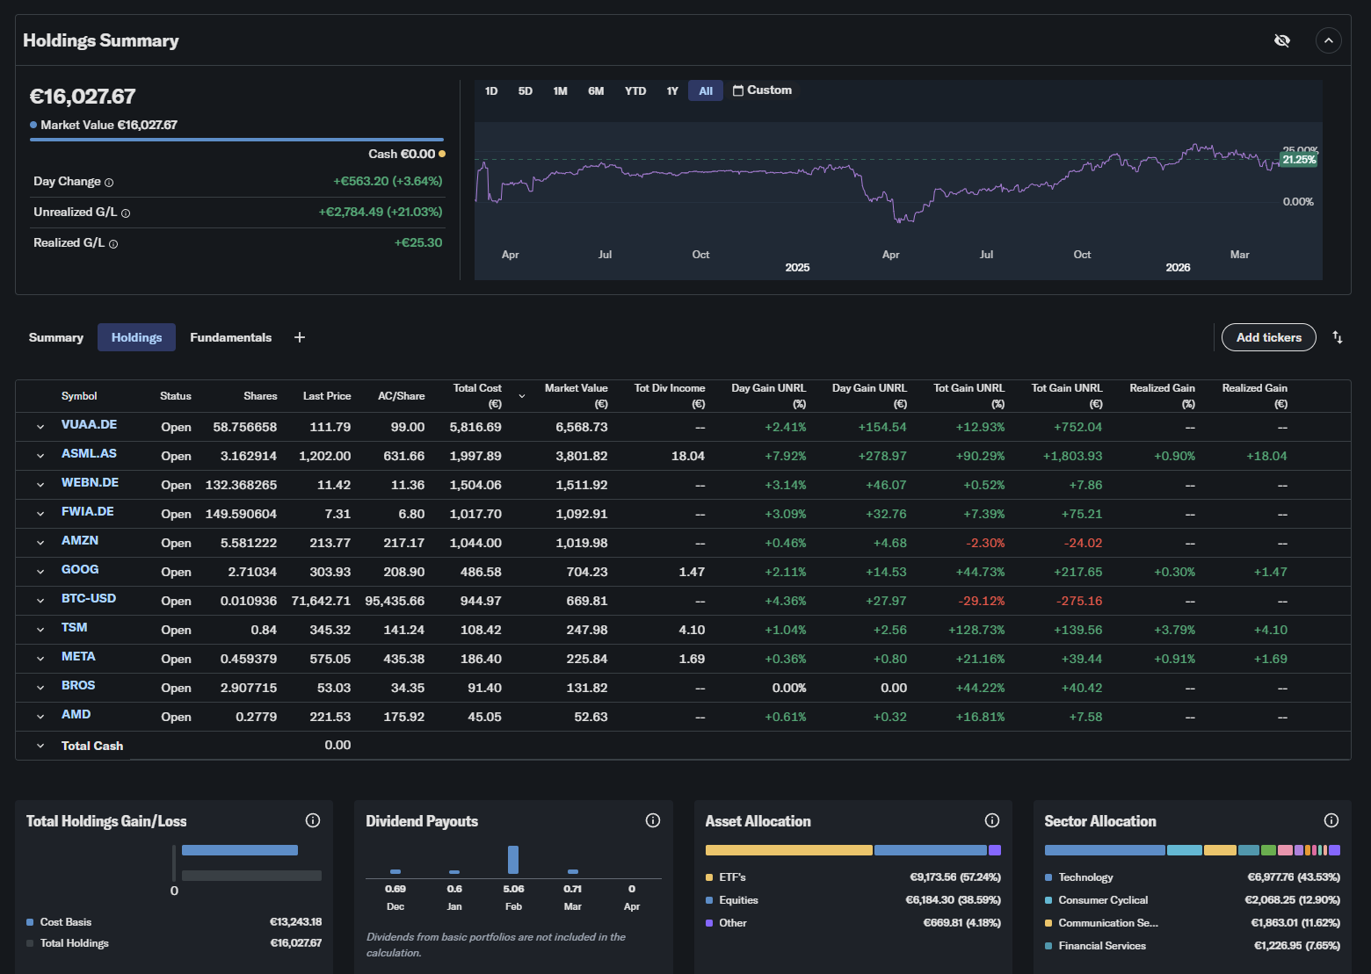Open Total Holdings Gain/Loss info icon
Viewport: 1371px width, 974px height.
(x=312, y=820)
